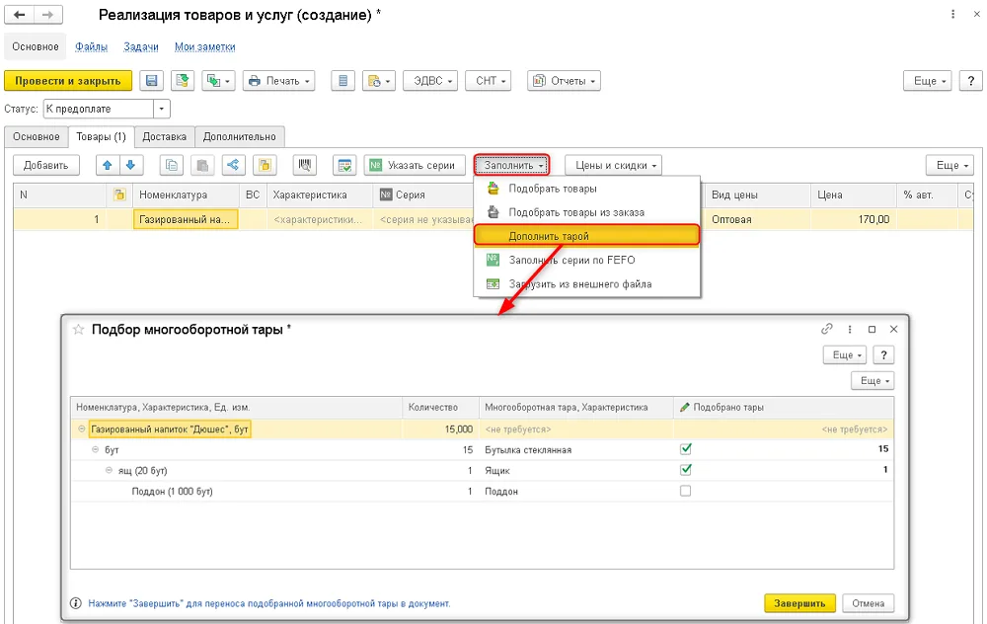Click the copy rows icon
The width and height of the screenshot is (987, 624).
click(171, 165)
